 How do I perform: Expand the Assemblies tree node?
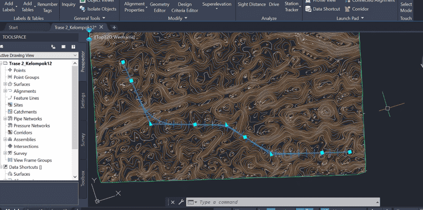(x=5, y=140)
